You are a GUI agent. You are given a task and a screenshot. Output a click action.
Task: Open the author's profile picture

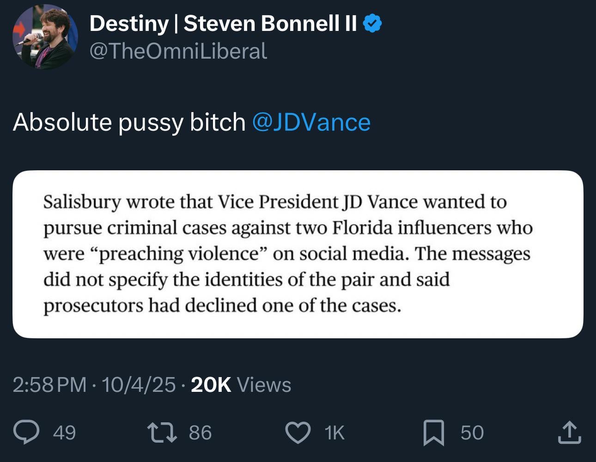45,37
